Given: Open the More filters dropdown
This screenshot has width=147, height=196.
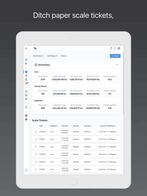Looking at the screenshot, I should pos(64,56).
